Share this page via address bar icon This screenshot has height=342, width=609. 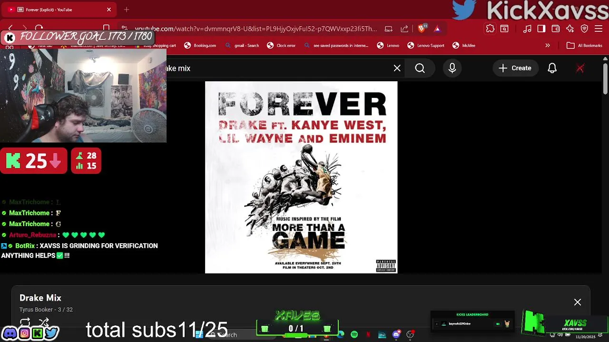pos(404,28)
